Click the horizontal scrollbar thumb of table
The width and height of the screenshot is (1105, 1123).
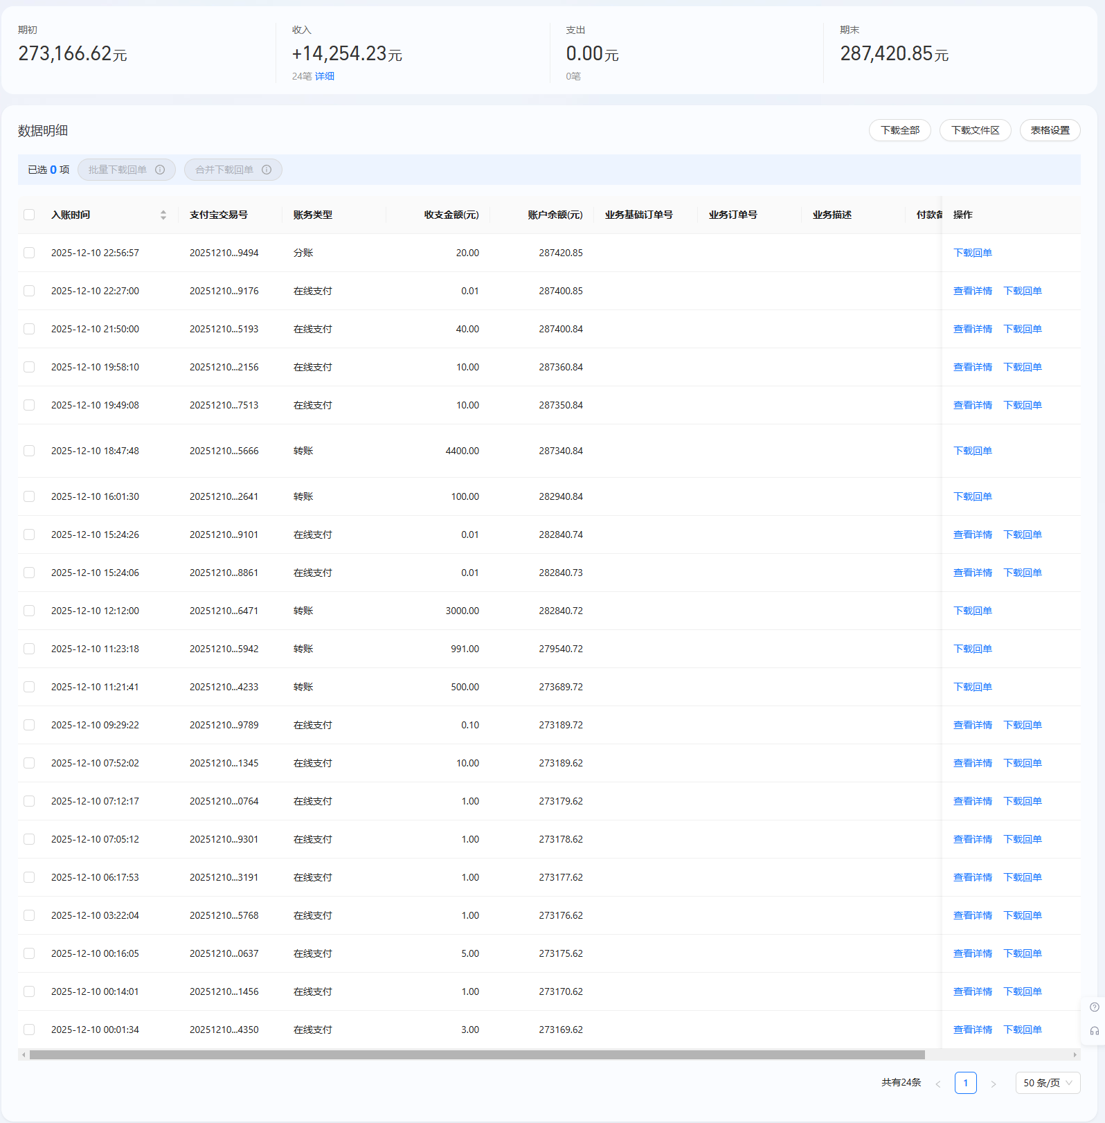point(476,1055)
